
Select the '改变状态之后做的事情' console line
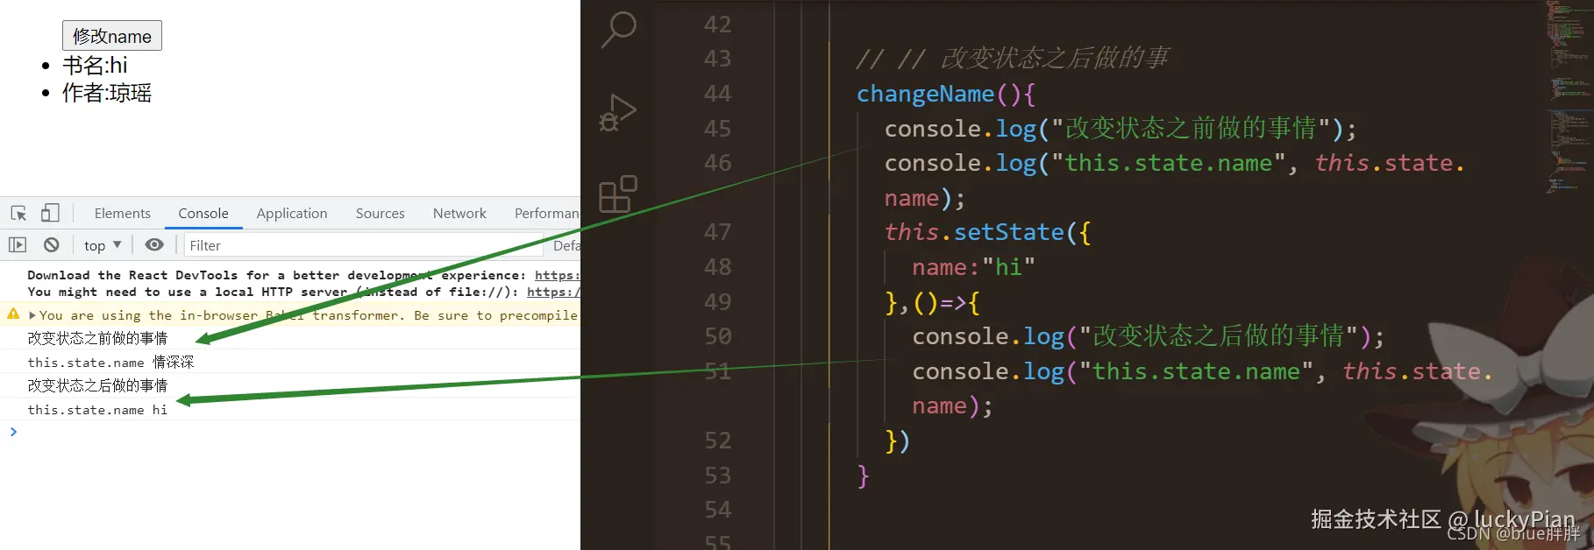tap(97, 385)
